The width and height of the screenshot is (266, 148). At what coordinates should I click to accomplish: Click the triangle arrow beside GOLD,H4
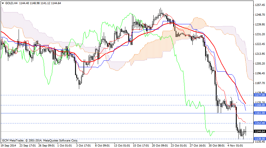3,3
